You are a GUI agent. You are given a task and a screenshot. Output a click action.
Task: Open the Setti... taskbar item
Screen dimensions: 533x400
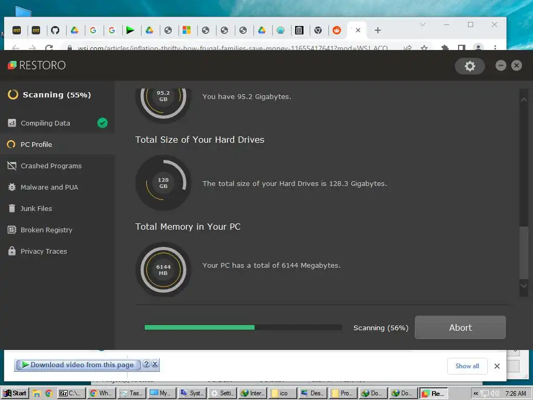click(x=222, y=393)
